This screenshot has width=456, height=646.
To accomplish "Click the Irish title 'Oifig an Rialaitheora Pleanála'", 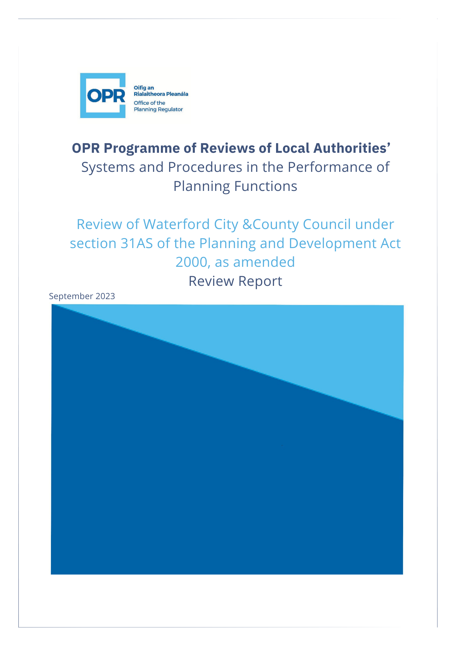I will 161,91.
